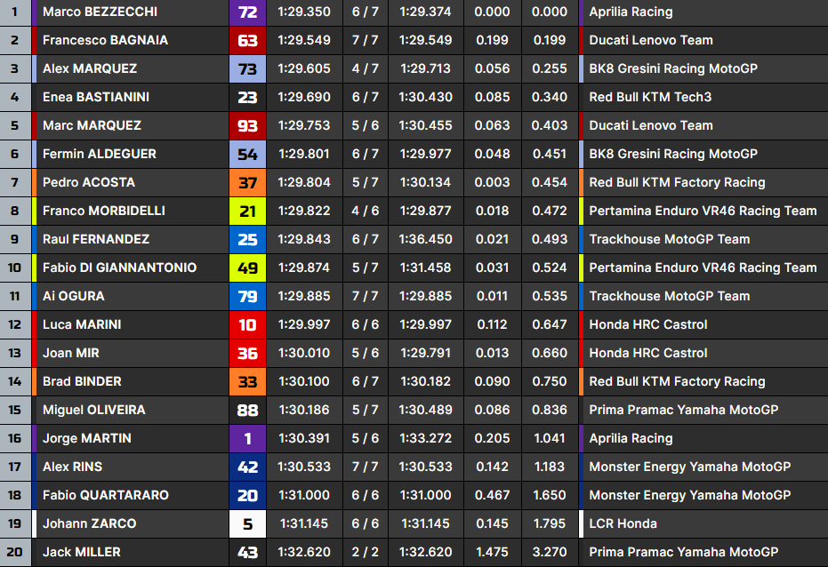828x567 pixels.
Task: Select rider Enea BASTIANINI
Action: [98, 98]
